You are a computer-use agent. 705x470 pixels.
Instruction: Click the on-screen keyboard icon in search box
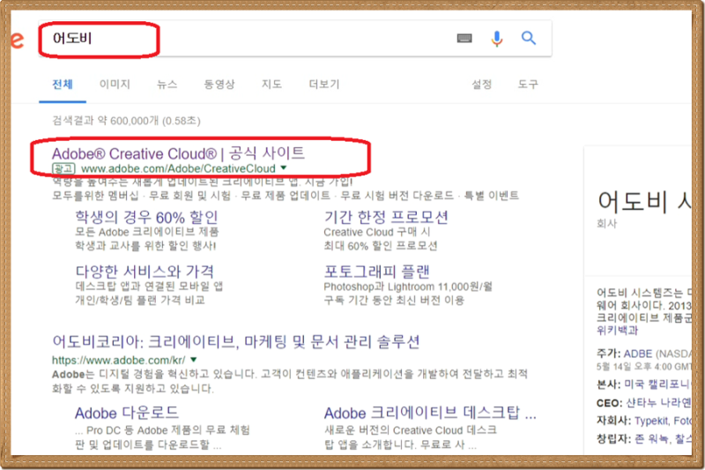[x=464, y=38]
